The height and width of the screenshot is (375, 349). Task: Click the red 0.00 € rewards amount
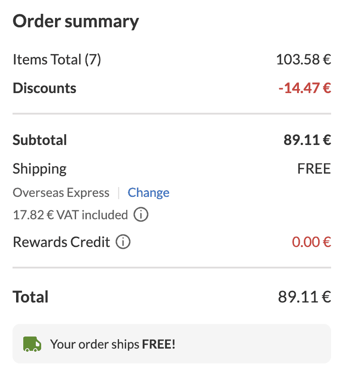[x=311, y=242]
